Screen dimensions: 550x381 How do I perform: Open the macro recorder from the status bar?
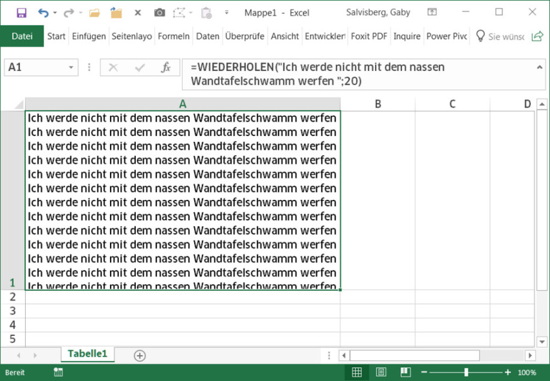(58, 373)
